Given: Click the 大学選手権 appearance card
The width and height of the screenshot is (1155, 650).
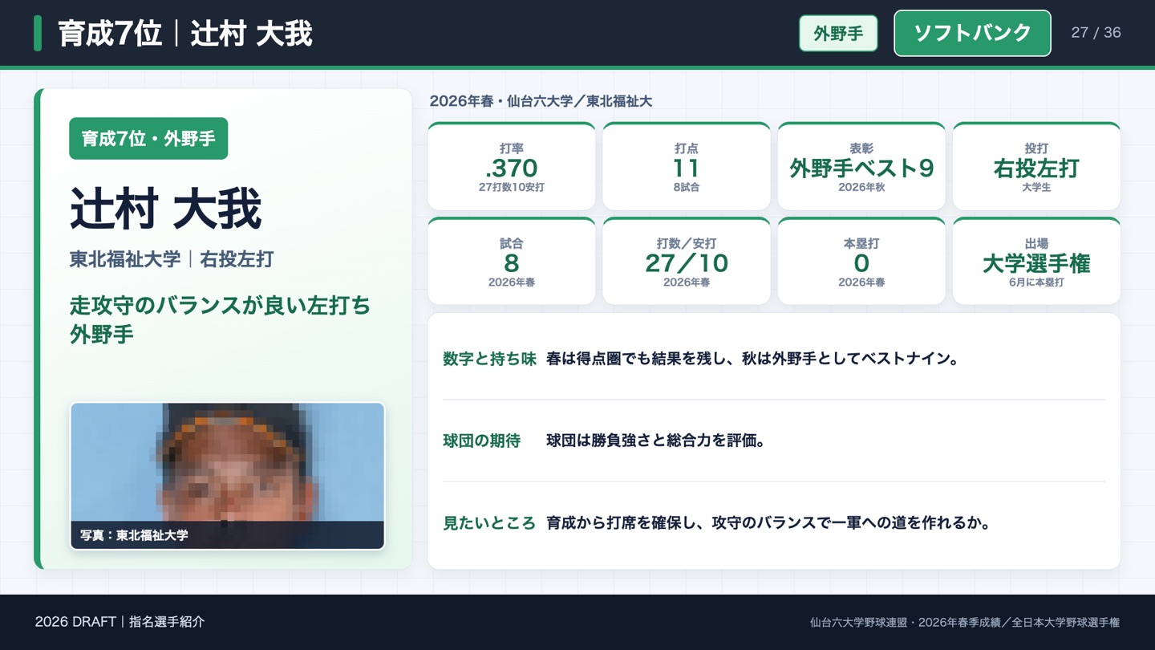Looking at the screenshot, I should pos(1036,262).
